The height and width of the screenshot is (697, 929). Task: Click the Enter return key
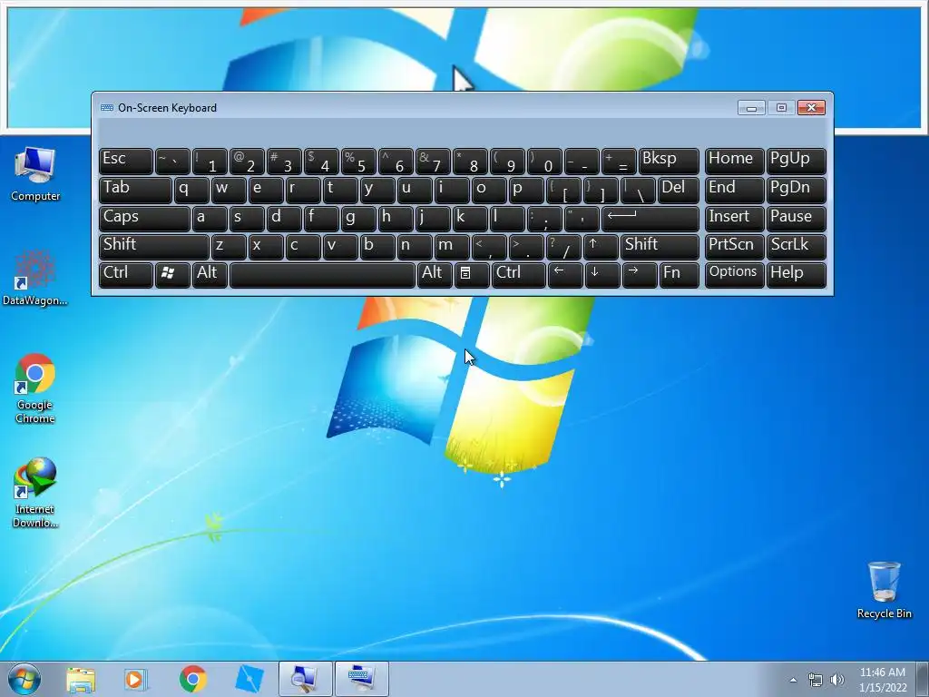coord(650,219)
